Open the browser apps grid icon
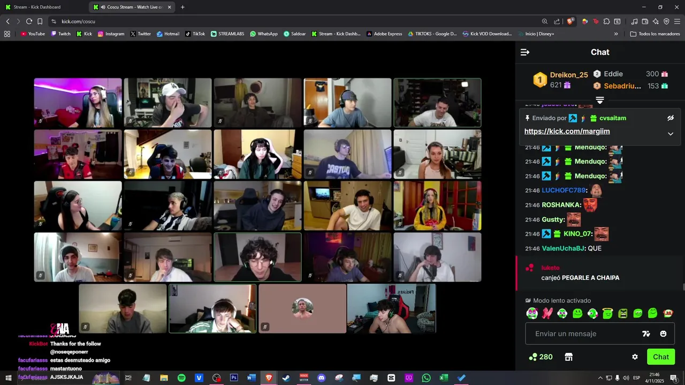Viewport: 685px width, 385px height. 7,34
